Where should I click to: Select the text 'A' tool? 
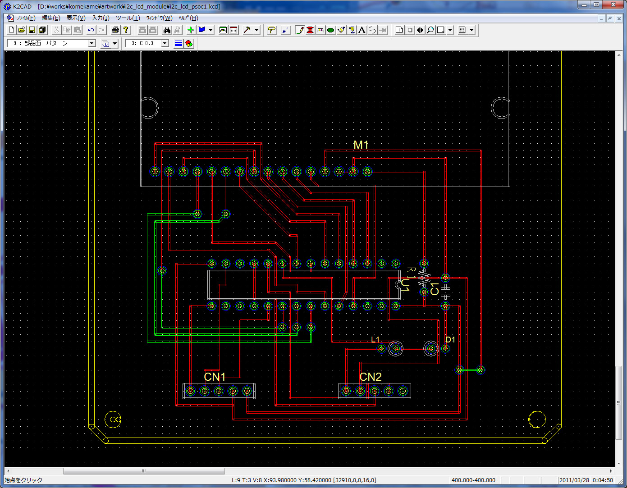[x=362, y=30]
